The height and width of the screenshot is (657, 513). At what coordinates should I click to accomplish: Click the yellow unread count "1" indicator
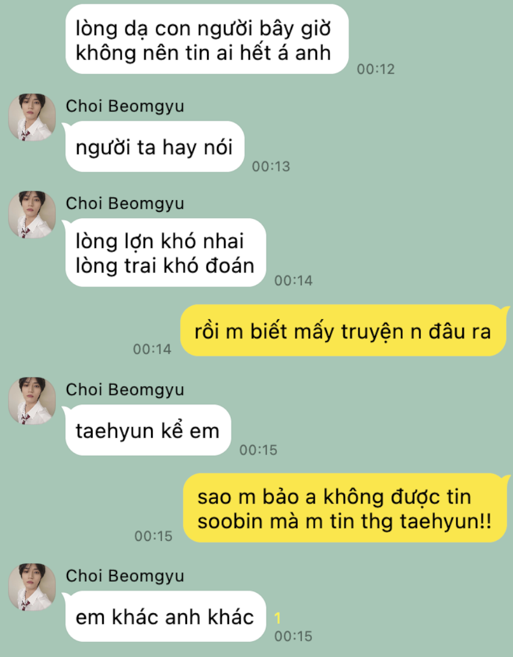coord(277,618)
